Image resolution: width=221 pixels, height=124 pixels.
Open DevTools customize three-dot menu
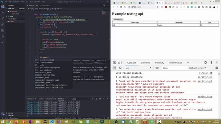[211, 63]
